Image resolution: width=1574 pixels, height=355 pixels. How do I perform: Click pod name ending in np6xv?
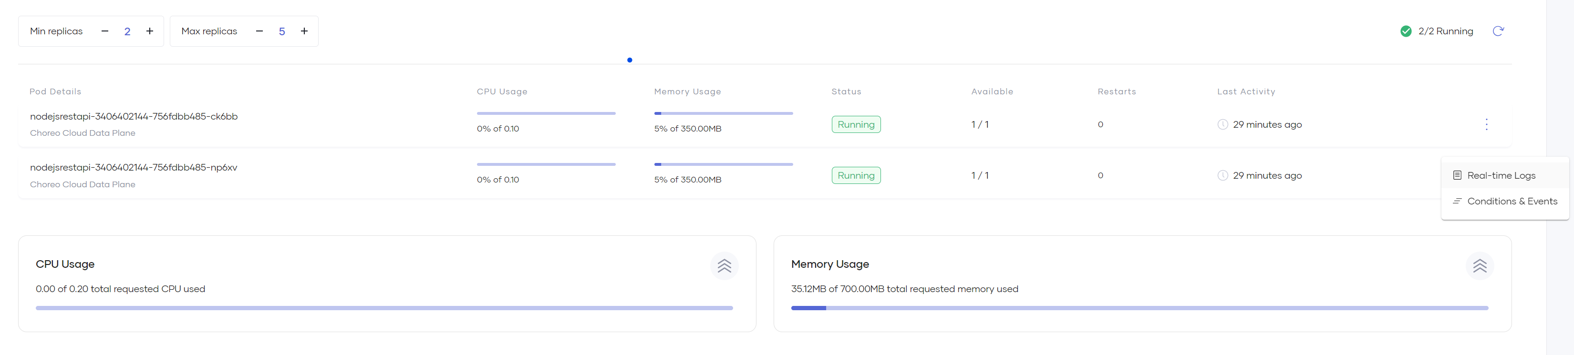[134, 167]
